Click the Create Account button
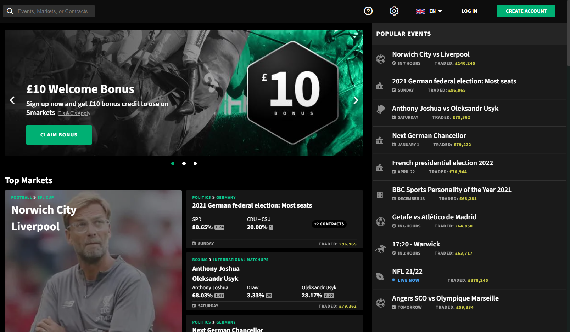Screen dimensions: 570x332 point(526,11)
